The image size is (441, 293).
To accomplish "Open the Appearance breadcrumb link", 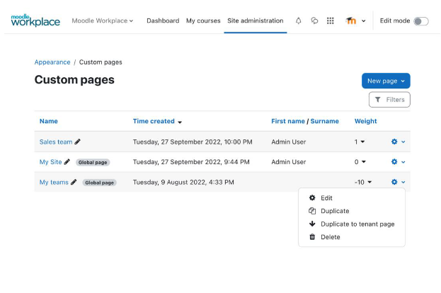I will click(52, 62).
